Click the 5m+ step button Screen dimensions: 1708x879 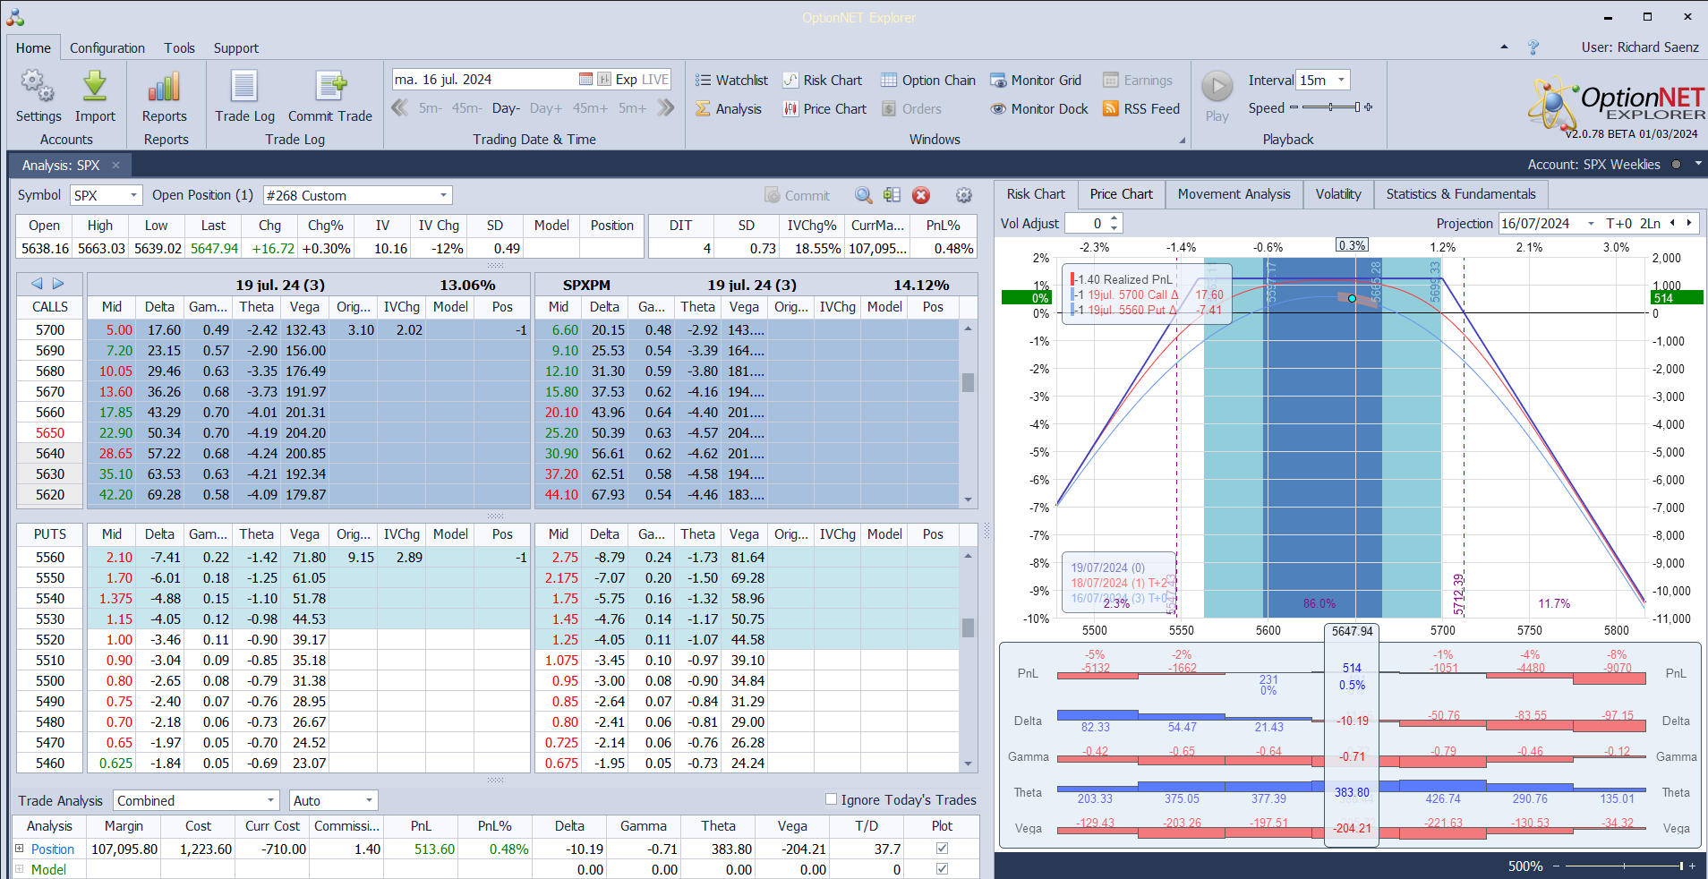[x=632, y=108]
